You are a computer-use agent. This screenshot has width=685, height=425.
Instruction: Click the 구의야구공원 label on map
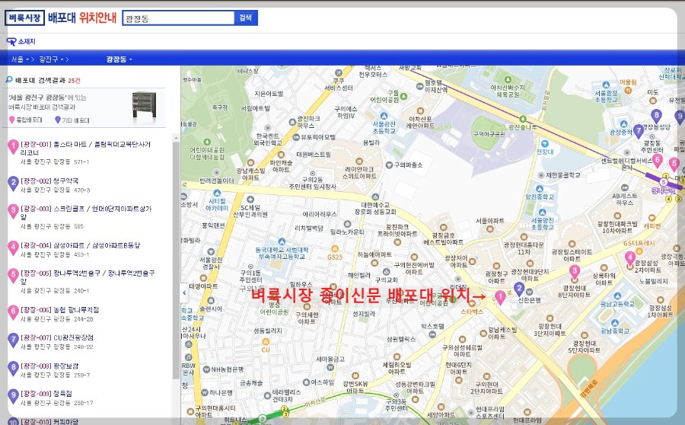[489, 134]
